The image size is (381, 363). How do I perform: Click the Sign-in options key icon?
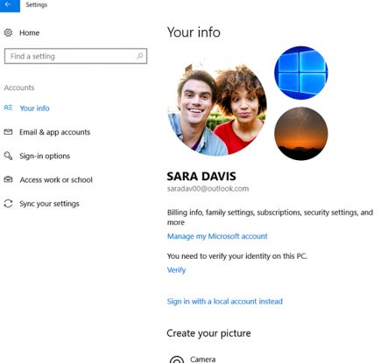8,156
